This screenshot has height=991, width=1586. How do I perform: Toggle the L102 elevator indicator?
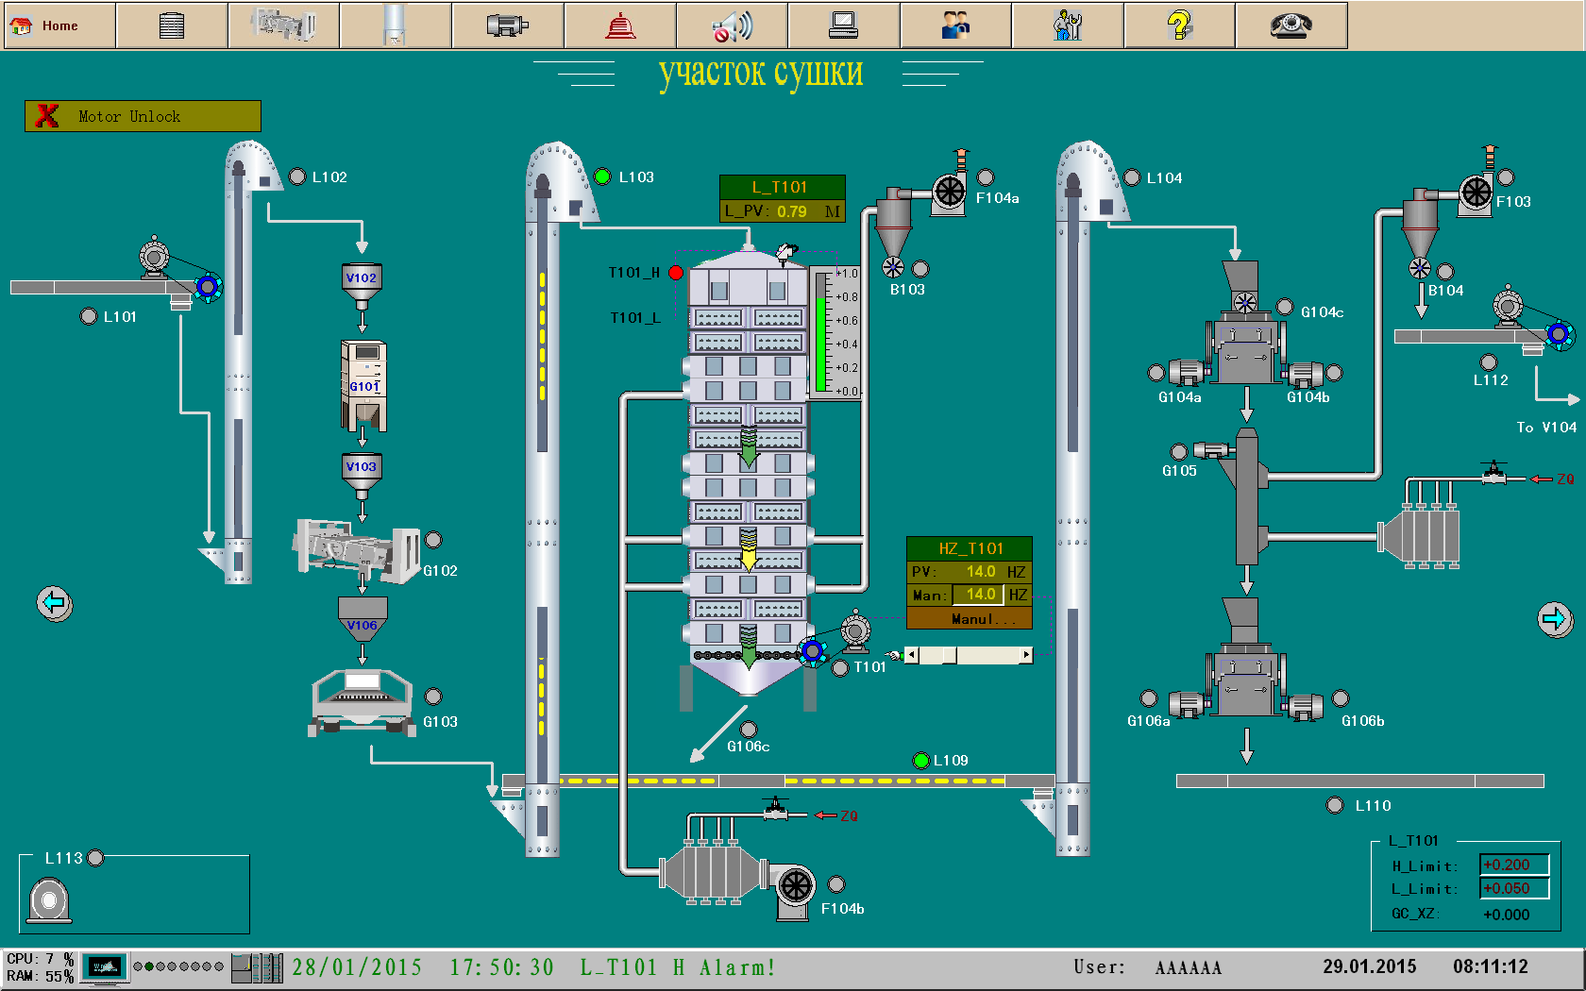click(297, 176)
